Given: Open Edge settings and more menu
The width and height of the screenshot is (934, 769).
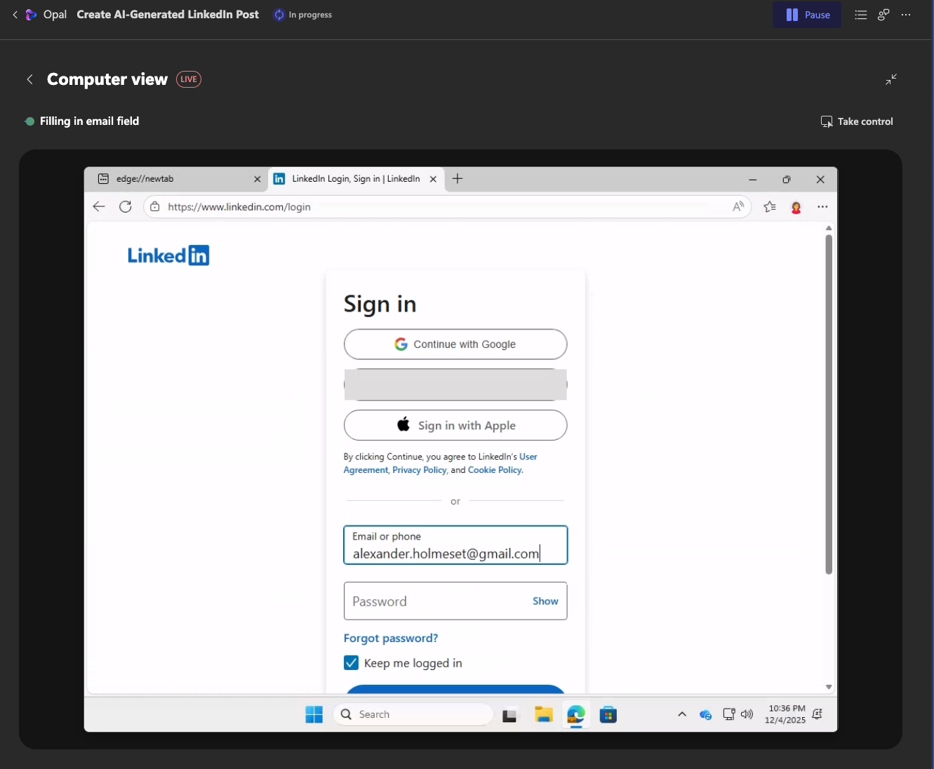Looking at the screenshot, I should coord(822,206).
